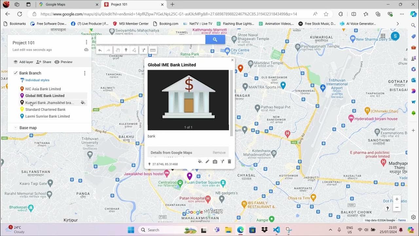419x236 pixels.
Task: Undo the last map edit
Action: click(x=100, y=50)
